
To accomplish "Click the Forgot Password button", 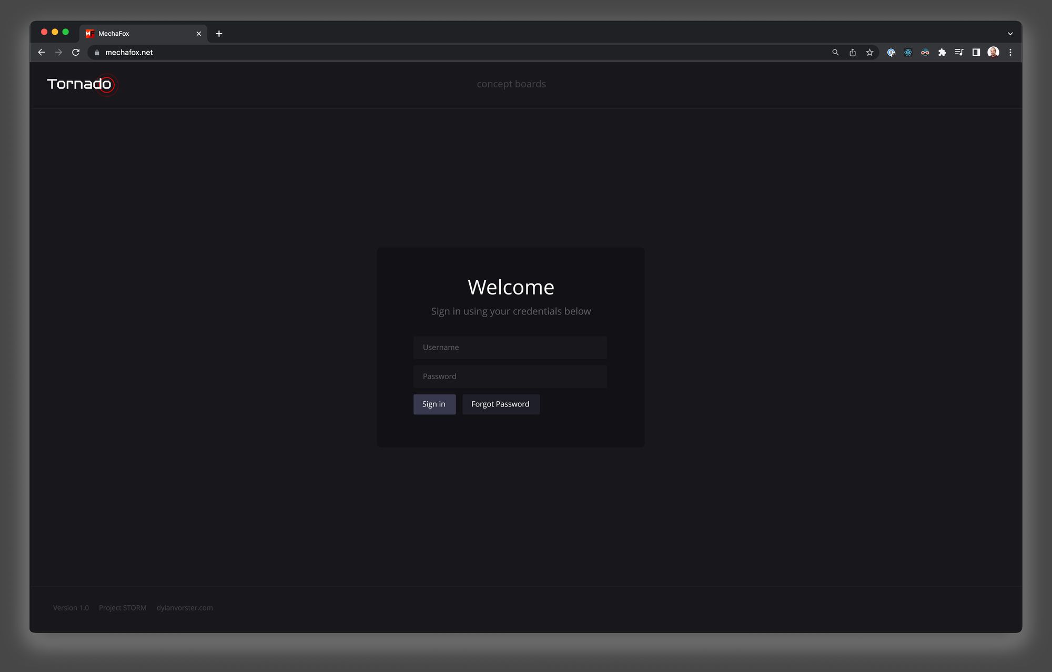I will (500, 404).
